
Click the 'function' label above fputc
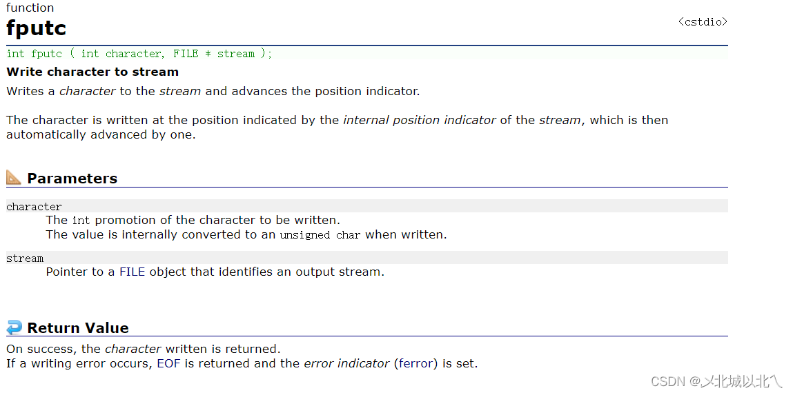30,8
